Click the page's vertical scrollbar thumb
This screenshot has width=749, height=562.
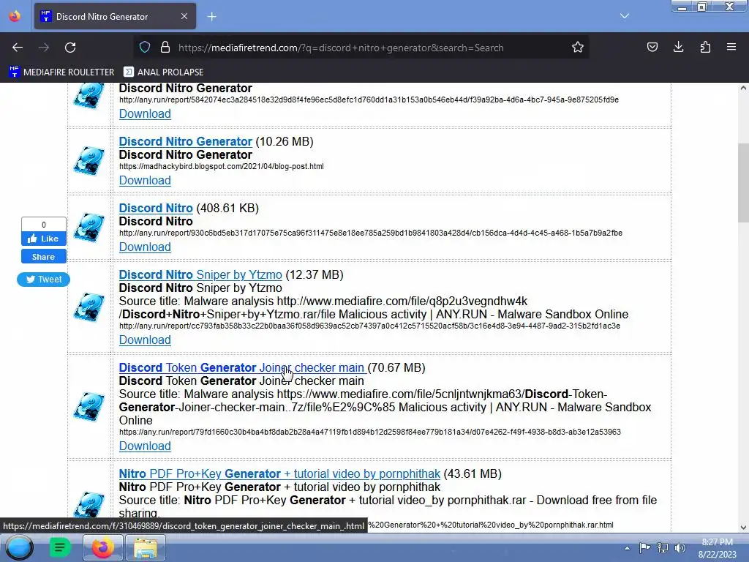pos(743,182)
